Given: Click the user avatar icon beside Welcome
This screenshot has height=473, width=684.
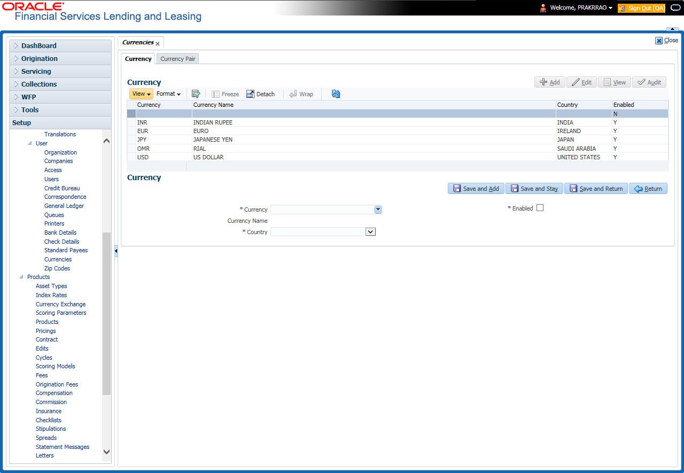Looking at the screenshot, I should coord(543,8).
